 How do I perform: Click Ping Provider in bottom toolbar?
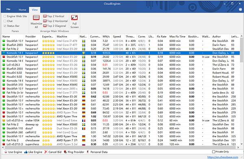pyautogui.click(x=74, y=152)
